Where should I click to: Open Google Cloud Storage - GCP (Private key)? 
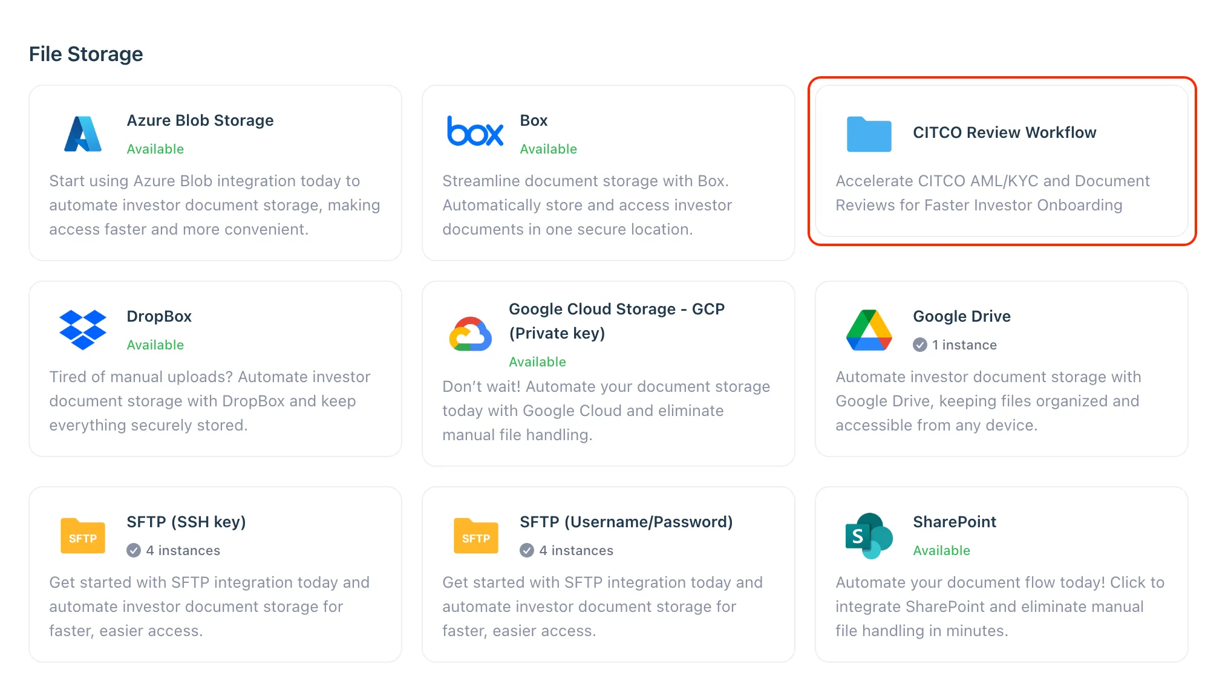tap(616, 321)
